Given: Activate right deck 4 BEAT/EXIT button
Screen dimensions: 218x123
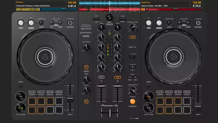Looking at the screenshot, I should 169,23.
